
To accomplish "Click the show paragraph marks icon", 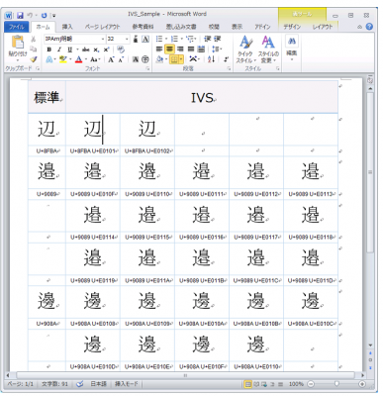I will pos(226,59).
